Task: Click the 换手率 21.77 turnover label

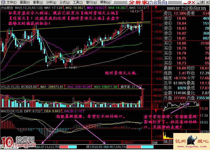Action: 130,87
